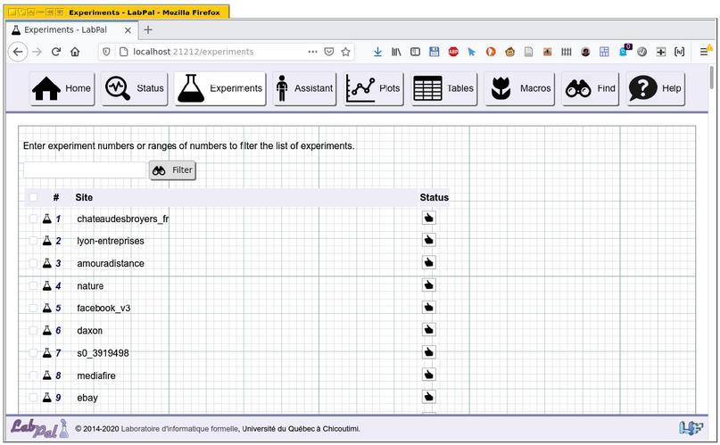Open the Firefox hamburger menu

[704, 52]
